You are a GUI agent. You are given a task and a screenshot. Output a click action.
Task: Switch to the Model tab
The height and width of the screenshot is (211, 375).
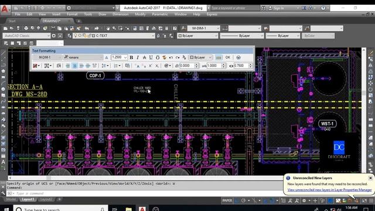(11, 199)
